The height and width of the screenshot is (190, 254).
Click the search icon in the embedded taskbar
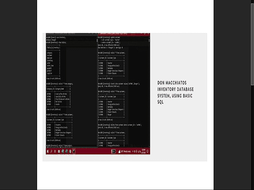[51, 151]
